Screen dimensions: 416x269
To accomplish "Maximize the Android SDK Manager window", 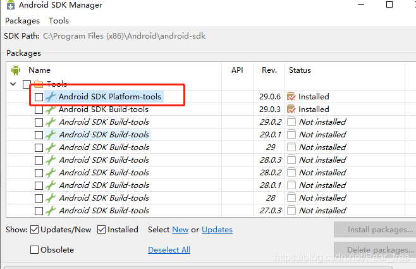I will pos(389,4).
